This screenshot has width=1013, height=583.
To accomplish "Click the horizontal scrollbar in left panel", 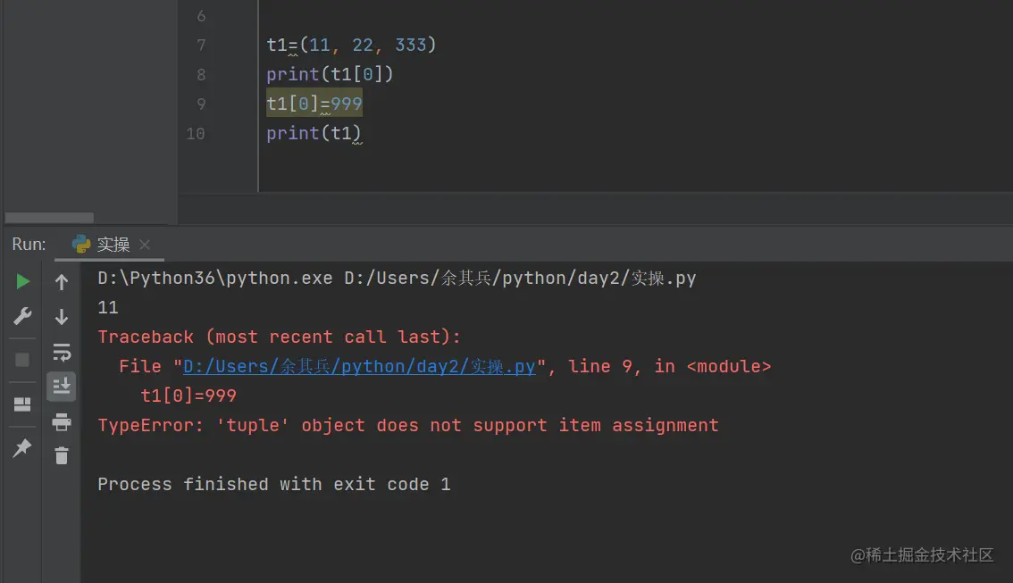I will click(49, 218).
